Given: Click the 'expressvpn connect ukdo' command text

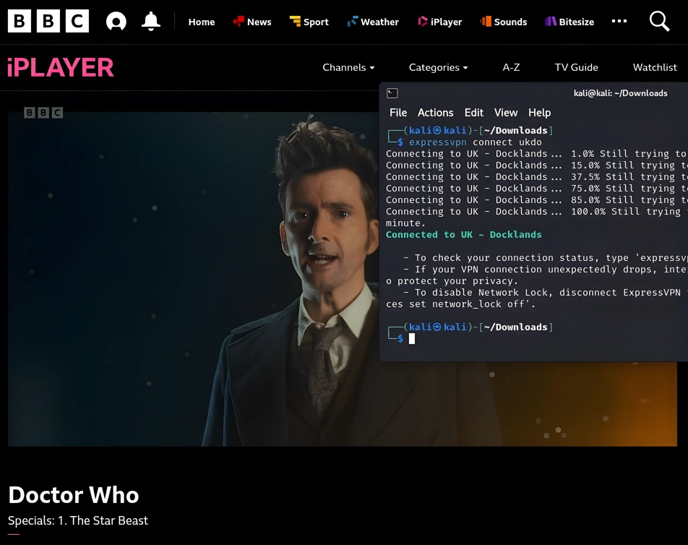Looking at the screenshot, I should (x=476, y=142).
